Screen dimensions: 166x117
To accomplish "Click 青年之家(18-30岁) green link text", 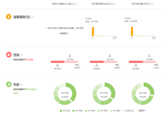I will [x=25, y=91].
